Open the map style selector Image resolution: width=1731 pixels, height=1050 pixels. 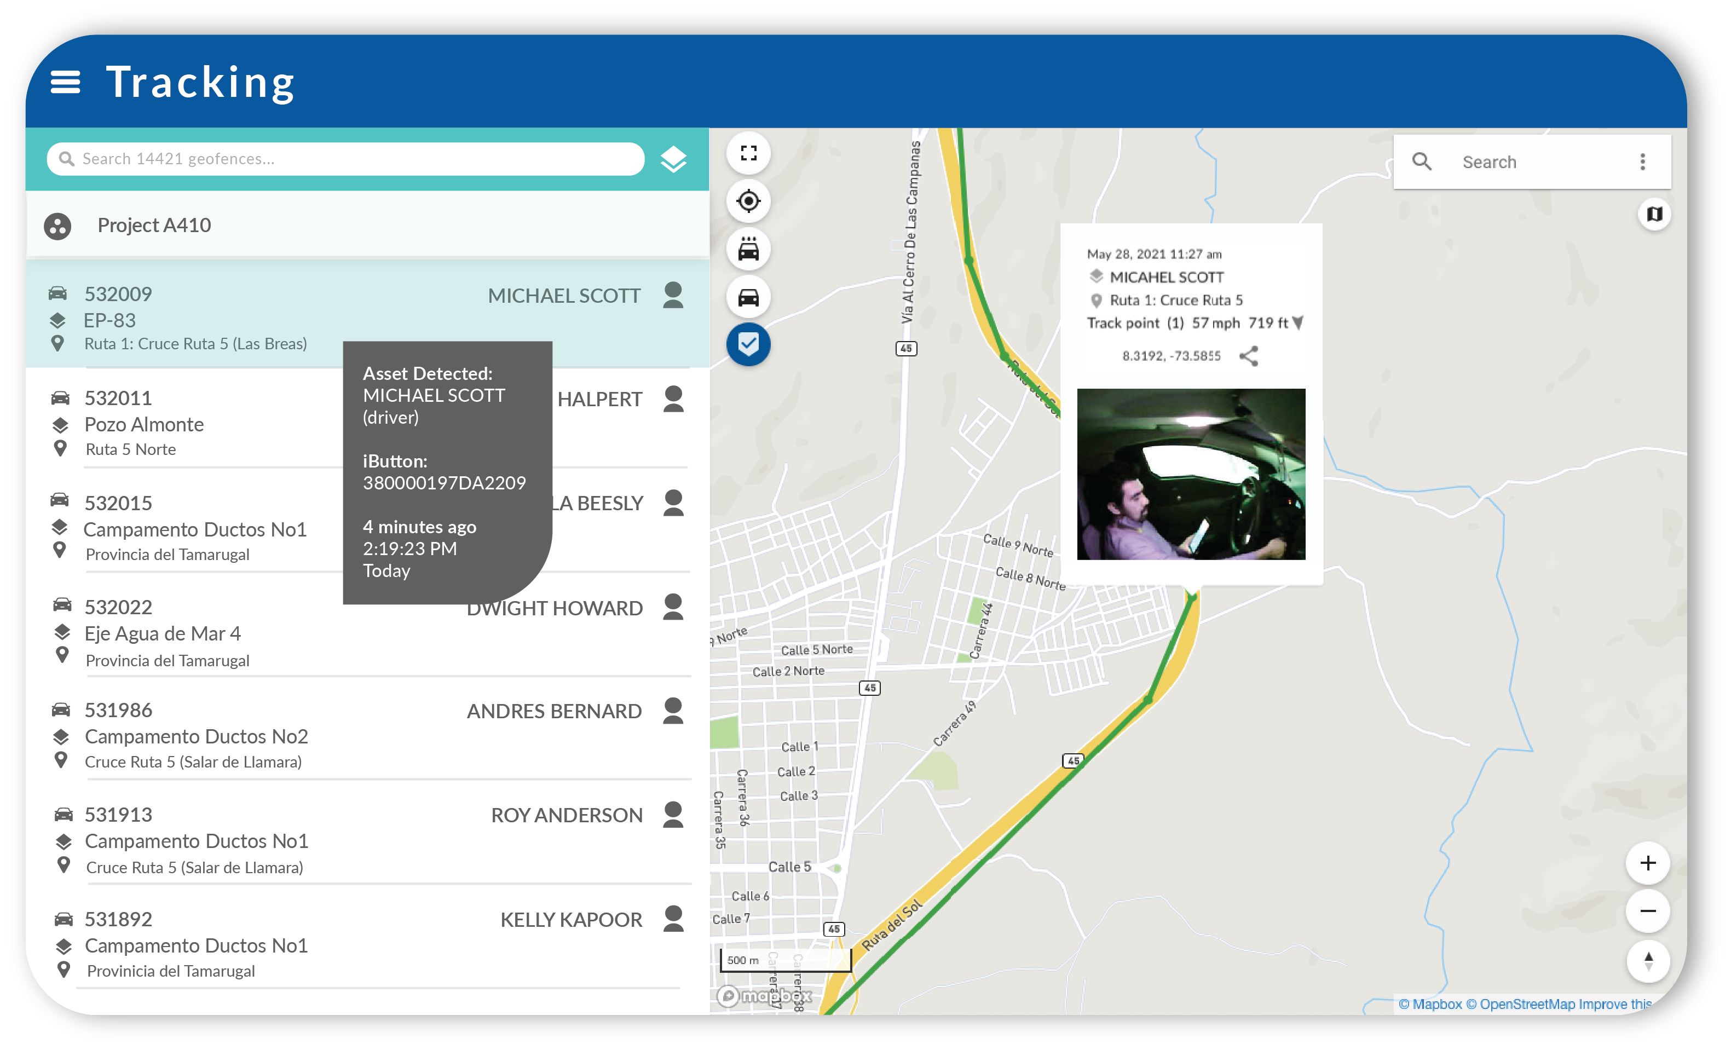pos(1654,214)
